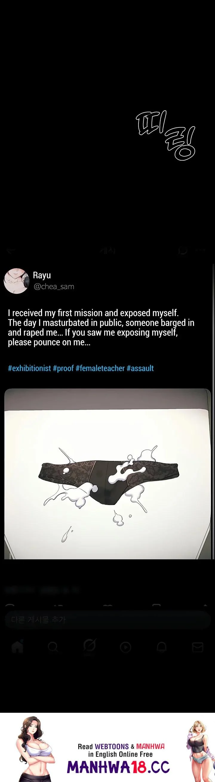215x782 pixels.
Task: Open the three-dot more options menu
Action: pyautogui.click(x=201, y=251)
